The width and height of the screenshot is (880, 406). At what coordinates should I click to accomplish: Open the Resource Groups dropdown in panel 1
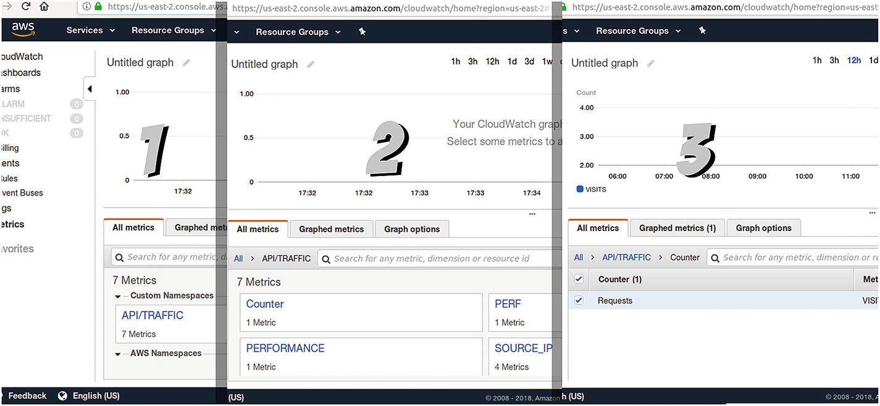point(174,30)
